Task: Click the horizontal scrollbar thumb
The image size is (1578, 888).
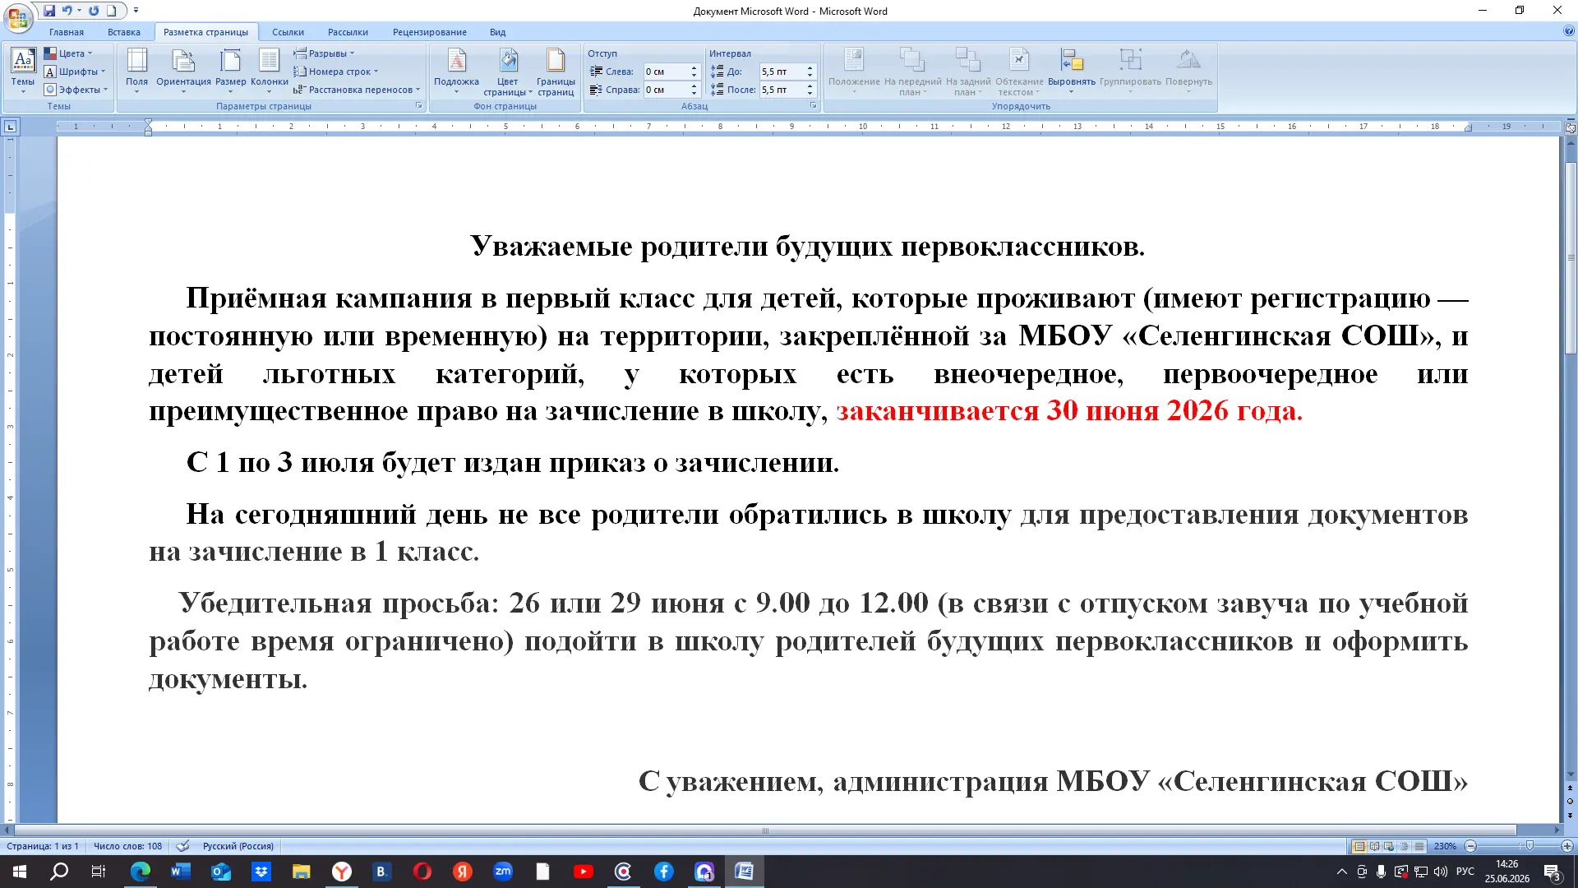Action: [765, 830]
